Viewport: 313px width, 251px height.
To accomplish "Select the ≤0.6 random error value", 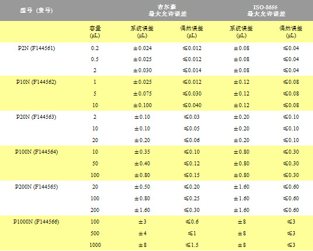I will pos(192,221).
